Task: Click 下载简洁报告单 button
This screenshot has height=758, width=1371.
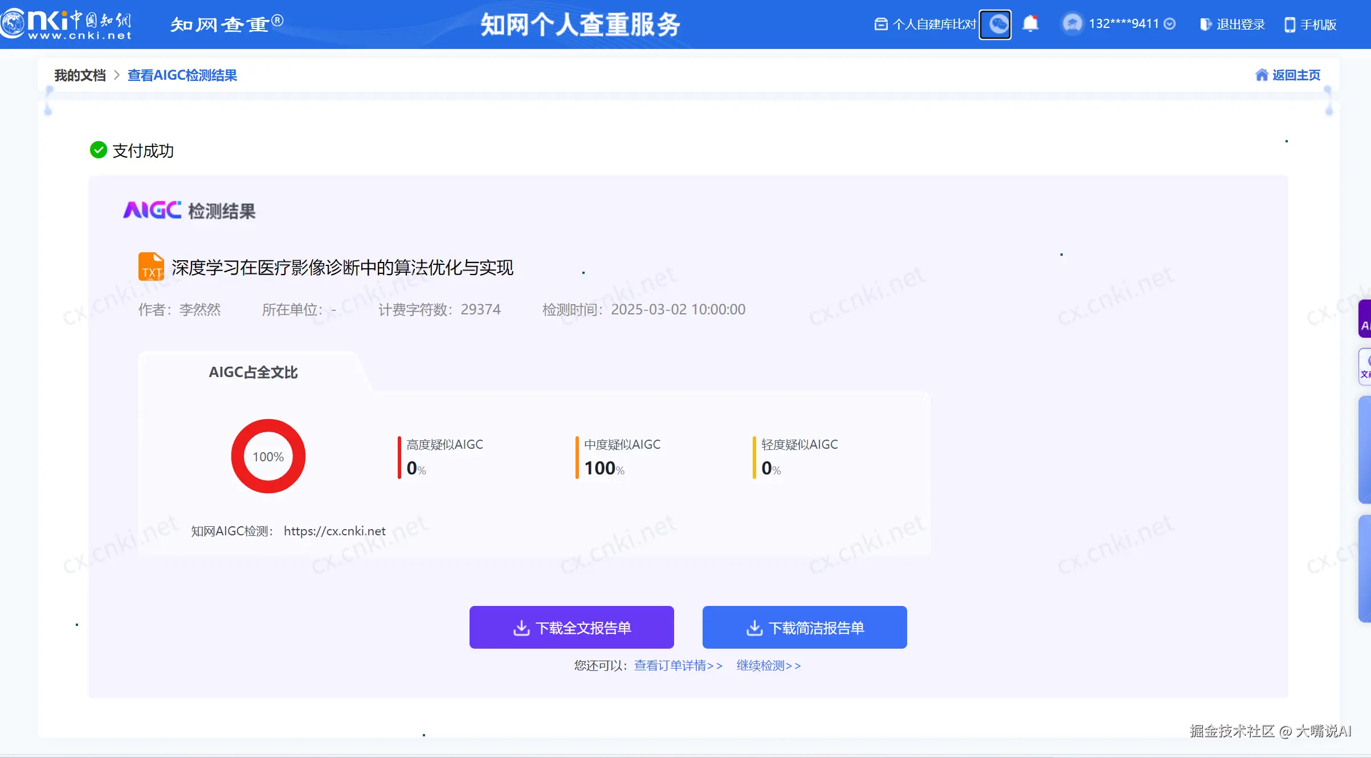Action: tap(805, 627)
